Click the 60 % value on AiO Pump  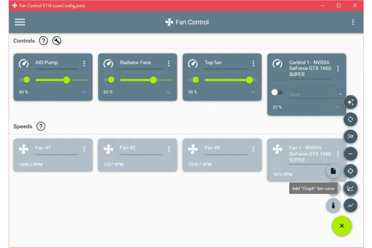tap(23, 92)
